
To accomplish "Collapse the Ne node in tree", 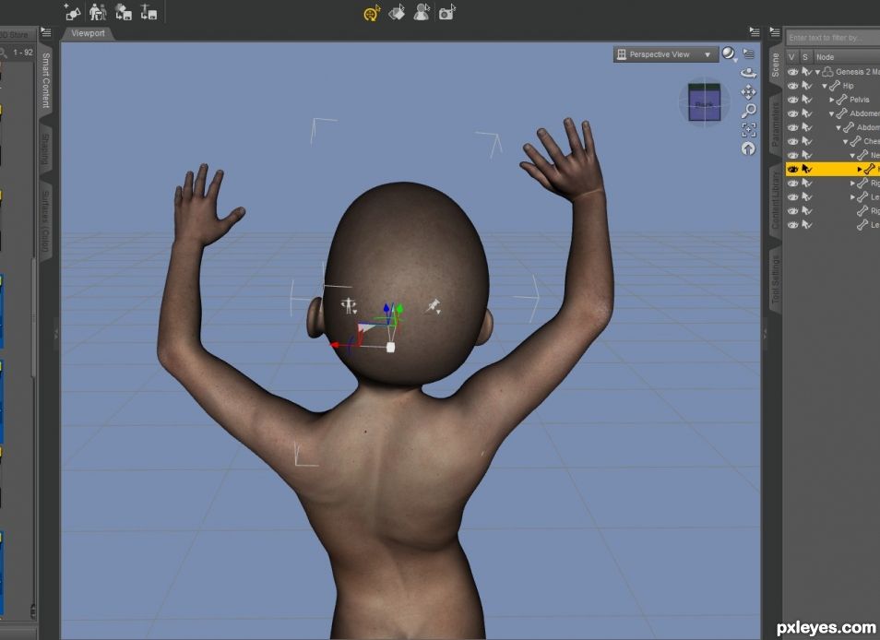I will [x=852, y=155].
